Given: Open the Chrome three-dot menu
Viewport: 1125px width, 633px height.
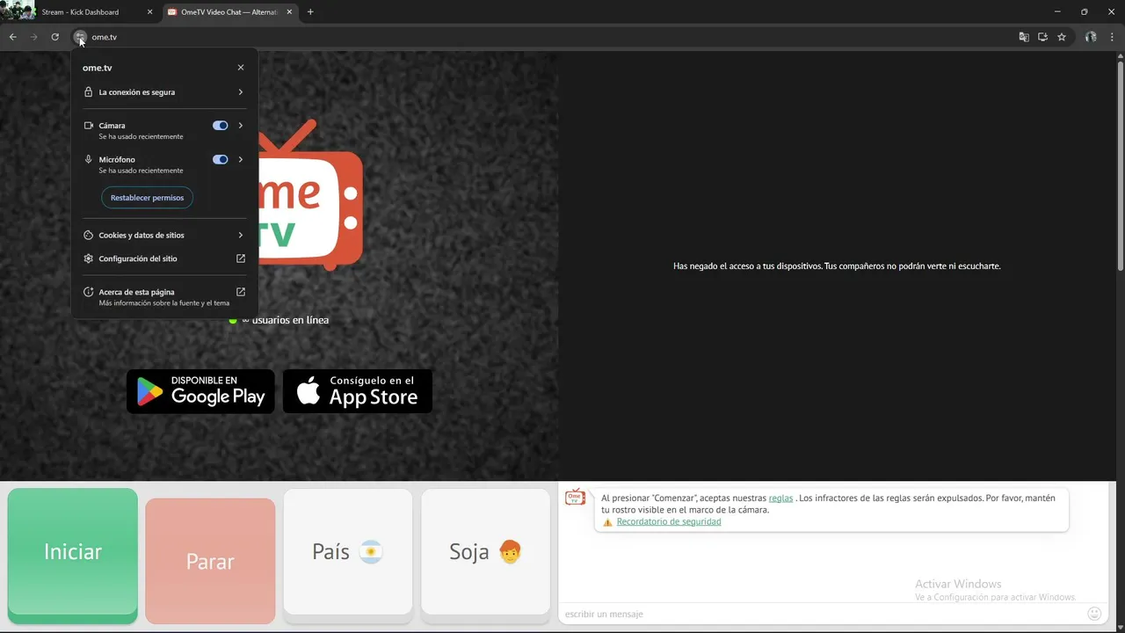Looking at the screenshot, I should click(1113, 37).
